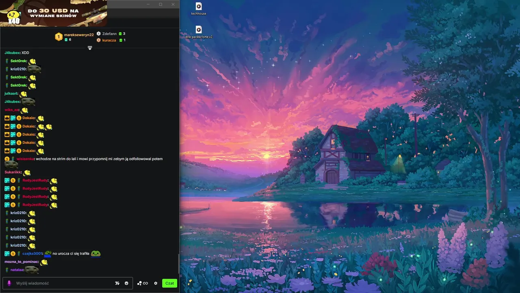Open marekseweryn22 in the leaderboard
Viewport: 520px width, 293px height.
[x=79, y=35]
